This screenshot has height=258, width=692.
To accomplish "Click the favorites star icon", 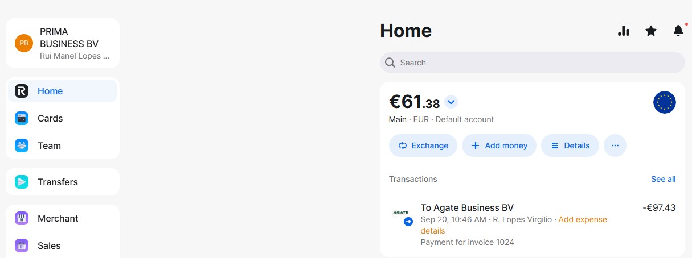I will [x=651, y=31].
